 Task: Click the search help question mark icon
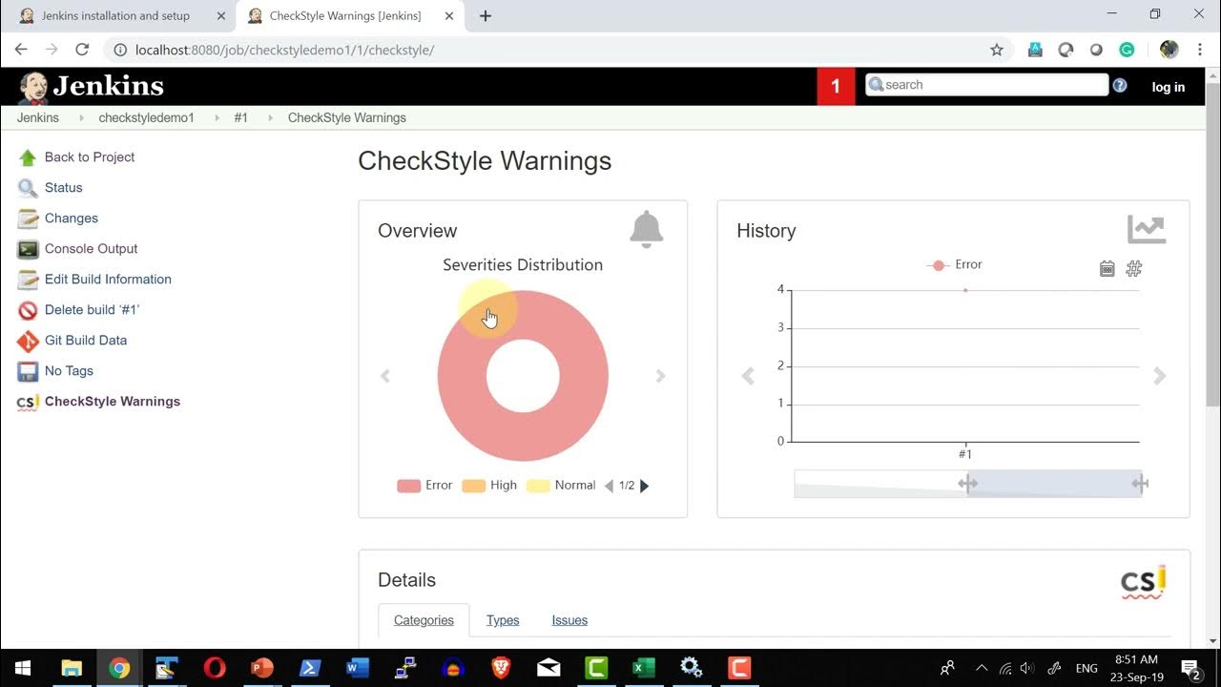coord(1120,85)
